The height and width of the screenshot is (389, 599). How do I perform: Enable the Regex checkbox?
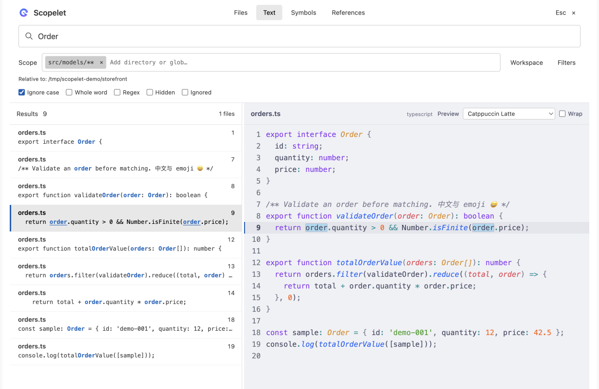[117, 92]
